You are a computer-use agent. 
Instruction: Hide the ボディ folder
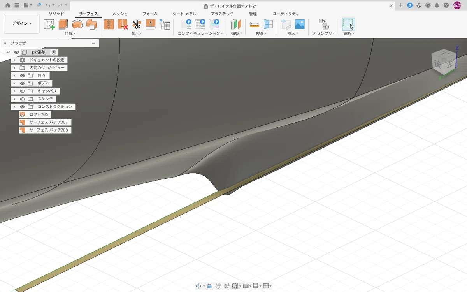pyautogui.click(x=22, y=83)
